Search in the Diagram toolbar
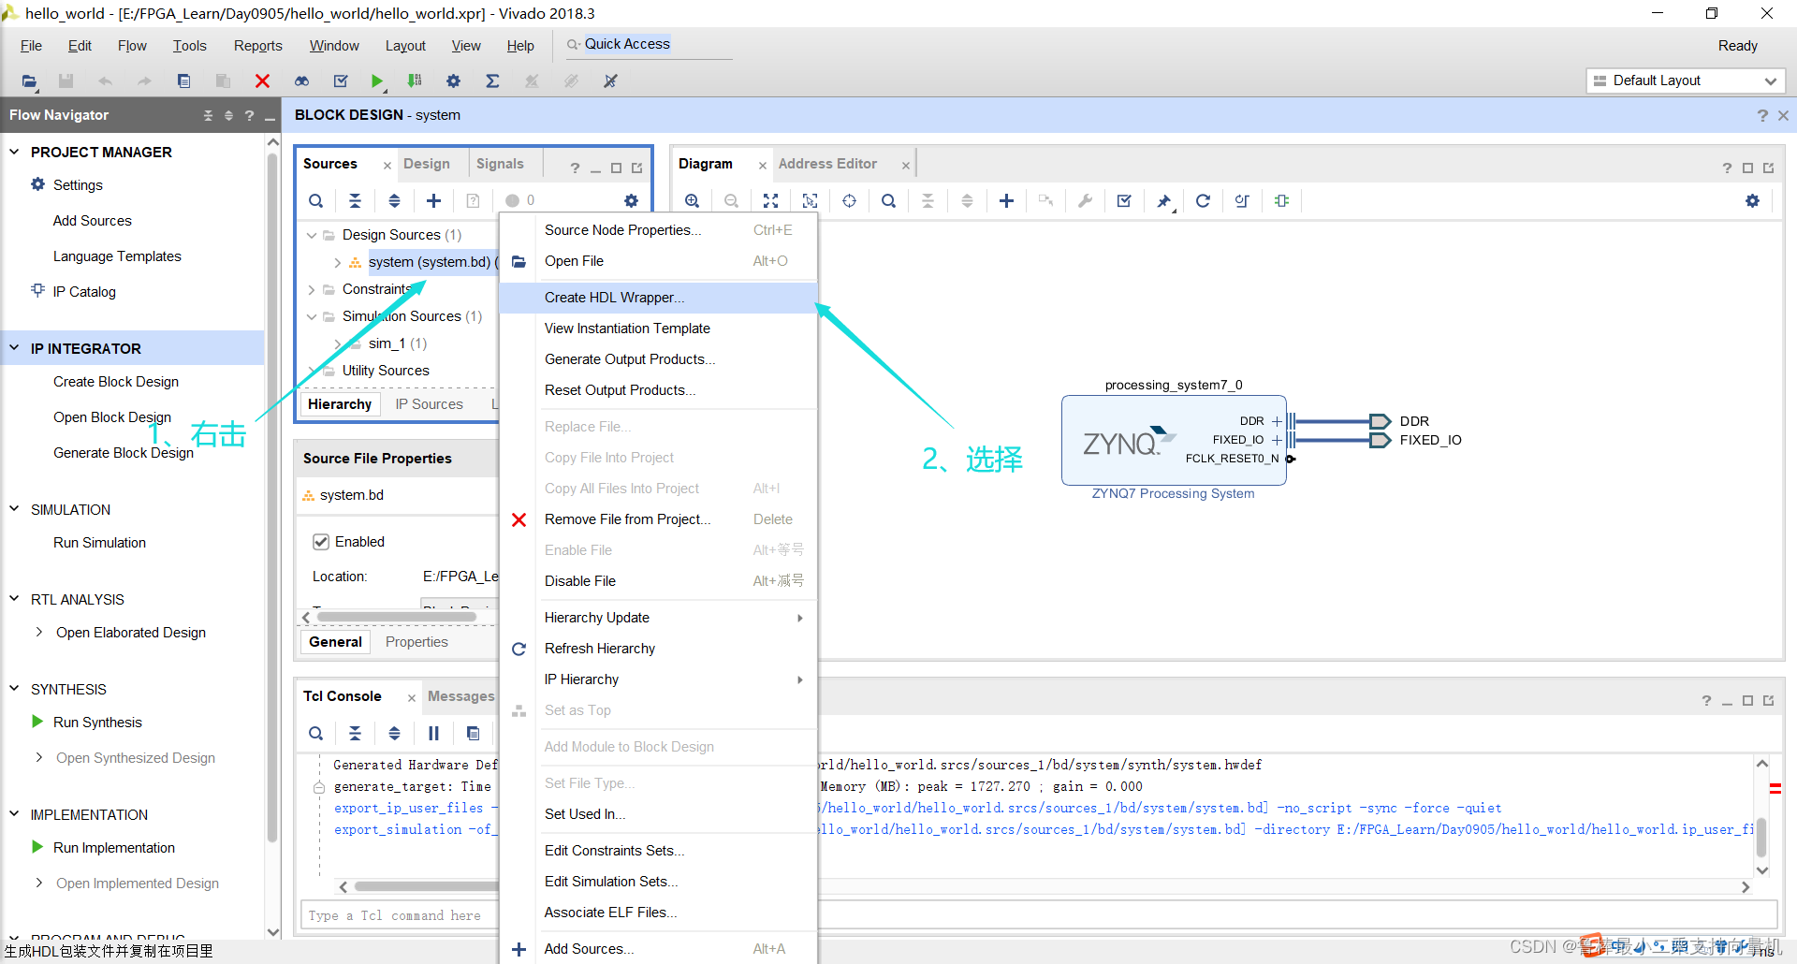Viewport: 1797px width, 964px height. (x=888, y=200)
